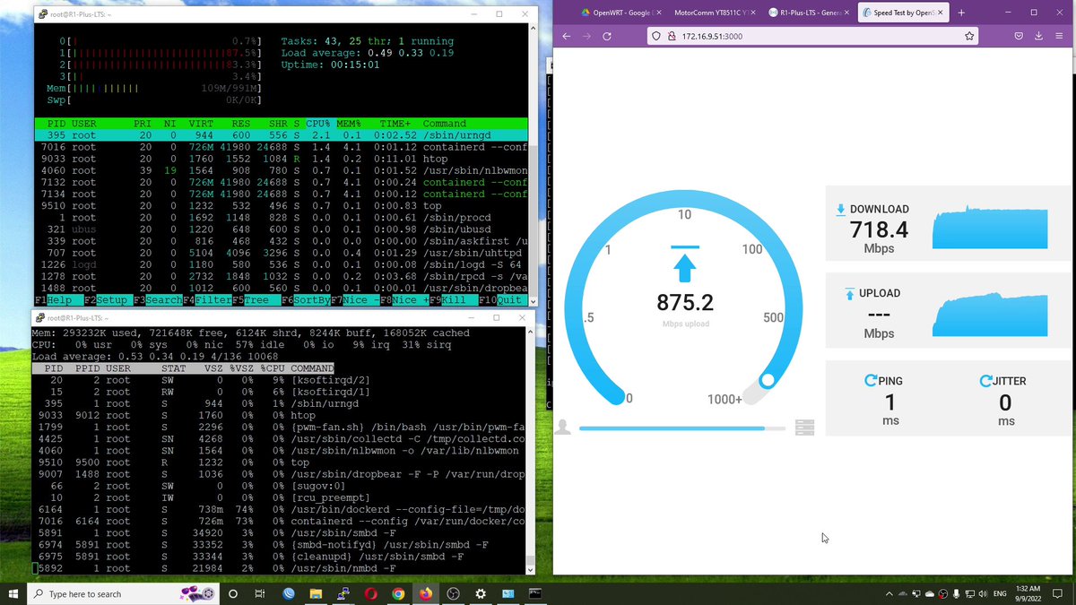
Task: Open the tracking protection shield icon
Action: pos(657,36)
